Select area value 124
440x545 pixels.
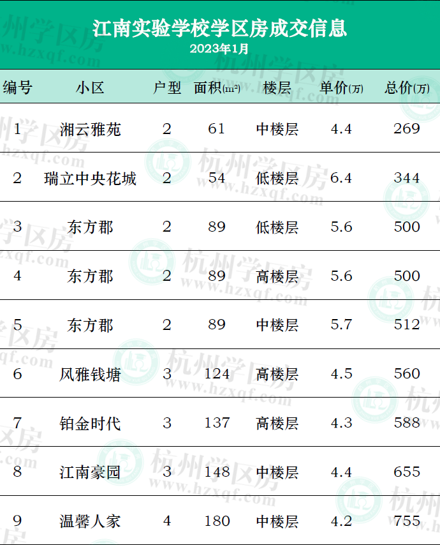217,374
